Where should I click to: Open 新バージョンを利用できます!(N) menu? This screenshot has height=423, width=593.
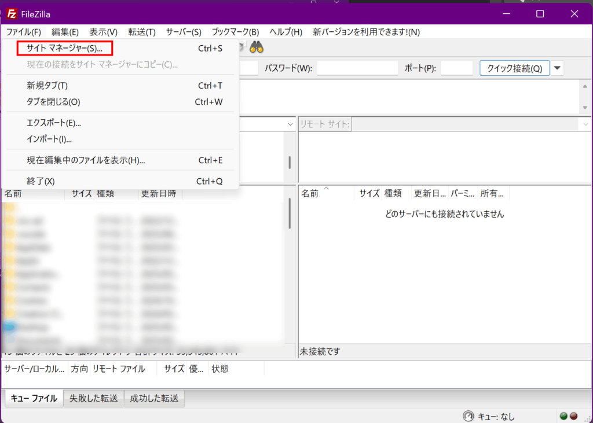click(x=366, y=32)
